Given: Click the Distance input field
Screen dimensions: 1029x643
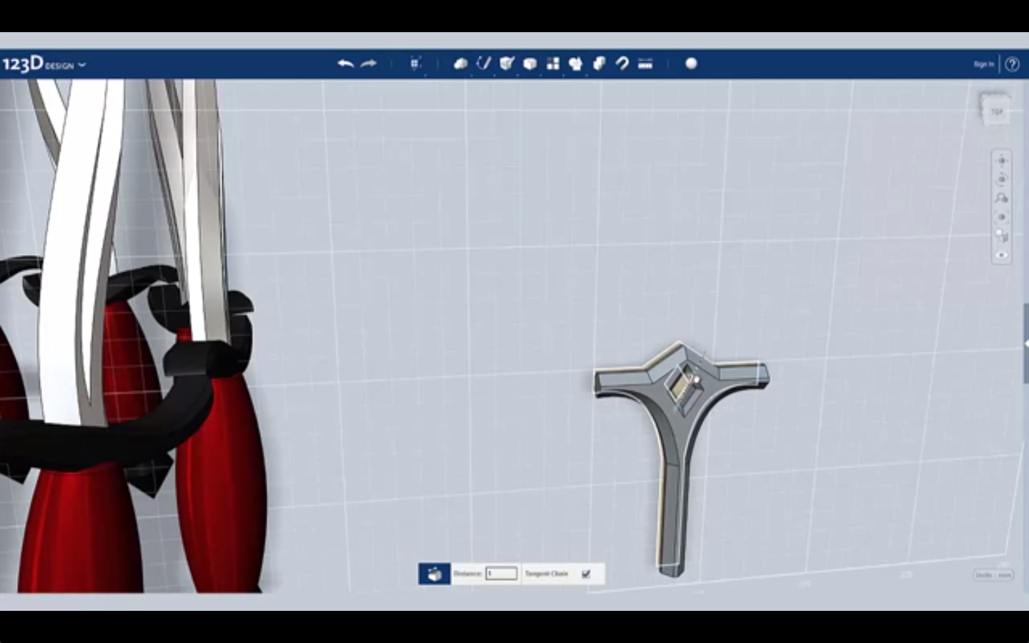Looking at the screenshot, I should click(x=501, y=574).
